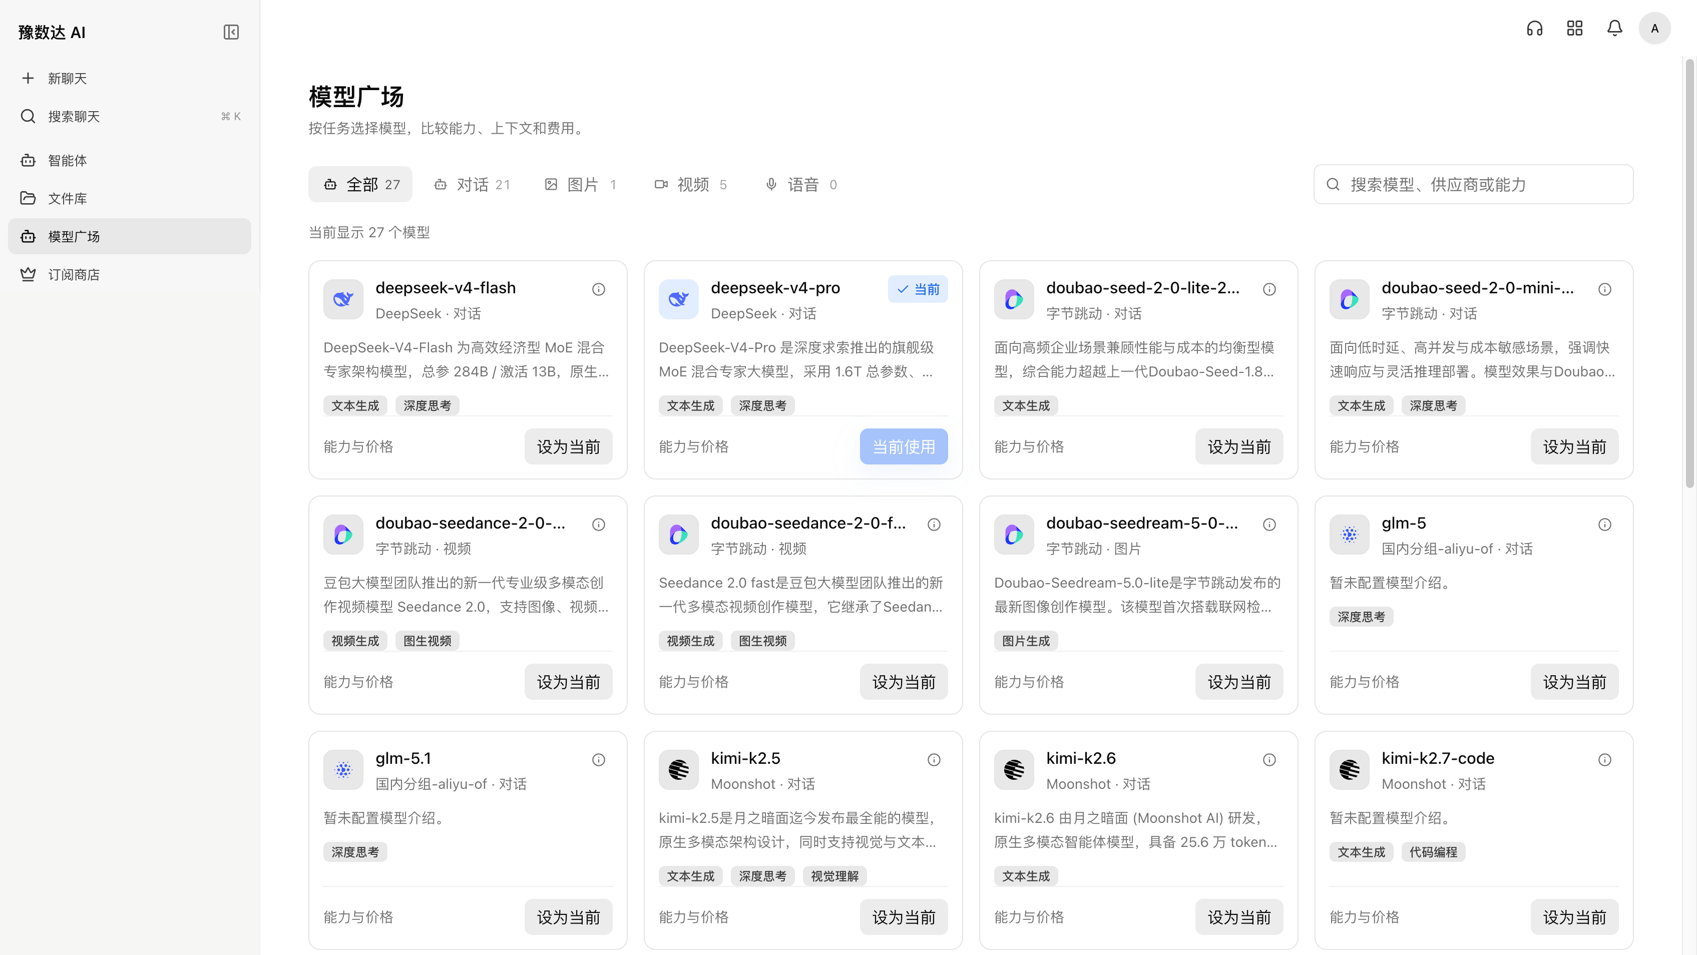The height and width of the screenshot is (955, 1697).
Task: Show info for doubao-seed-2-0-lite model
Action: (1269, 289)
